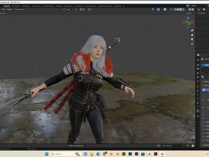
Task: Click the taskbar Search box
Action: pyautogui.click(x=66, y=154)
